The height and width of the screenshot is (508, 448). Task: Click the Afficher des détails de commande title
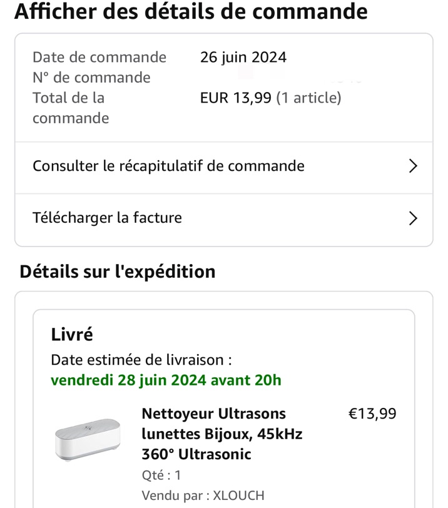191,11
